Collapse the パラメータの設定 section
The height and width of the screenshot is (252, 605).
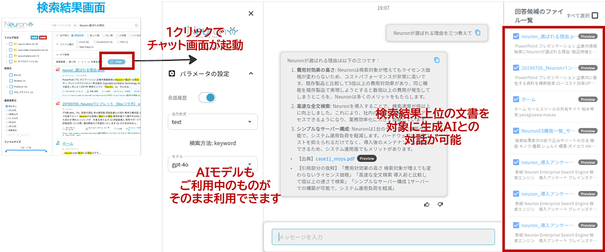(x=250, y=73)
